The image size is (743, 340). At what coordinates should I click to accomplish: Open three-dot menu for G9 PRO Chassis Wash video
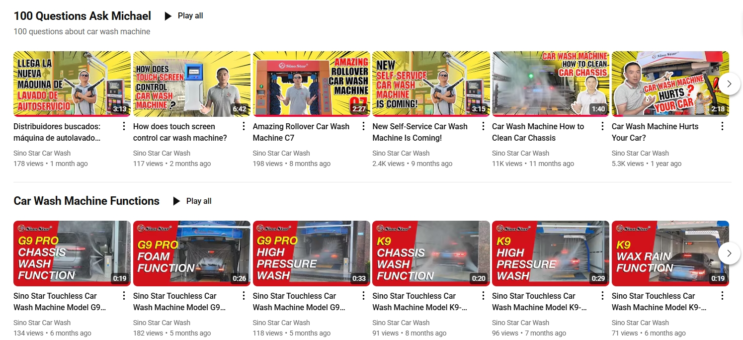124,296
